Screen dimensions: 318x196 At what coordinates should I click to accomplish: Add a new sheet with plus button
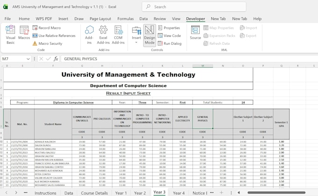click(x=222, y=193)
